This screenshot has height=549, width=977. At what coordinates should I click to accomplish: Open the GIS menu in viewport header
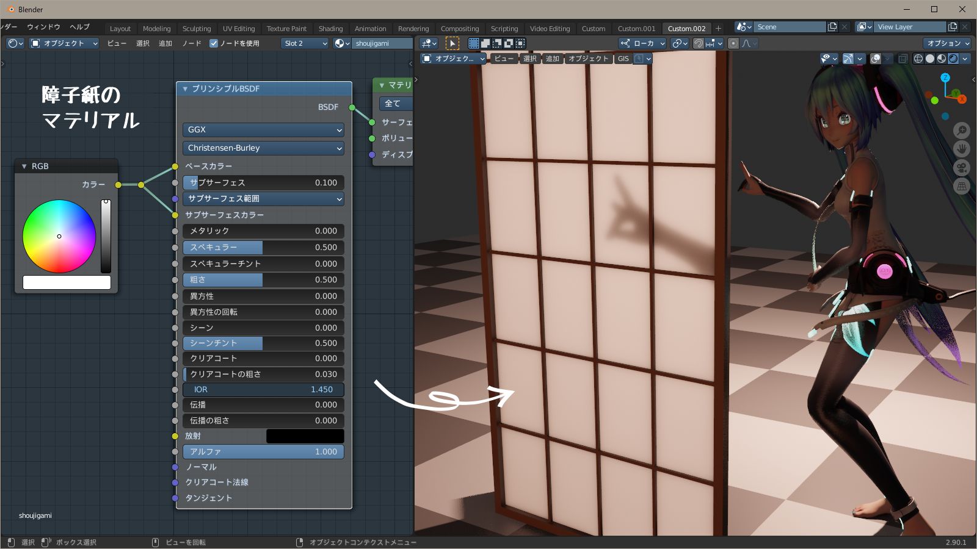click(623, 59)
